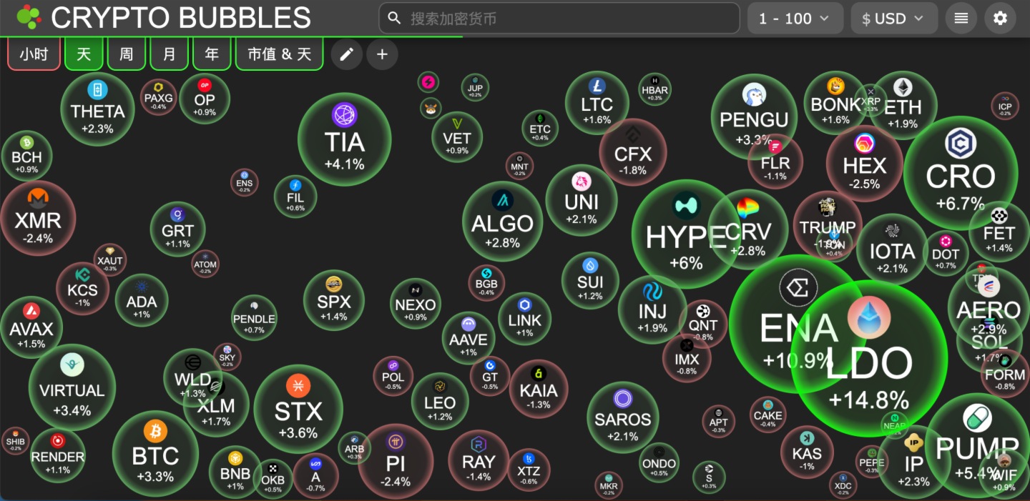Focus the 搜索加密货币 search field
Screen dimensions: 1030x501
tap(559, 19)
